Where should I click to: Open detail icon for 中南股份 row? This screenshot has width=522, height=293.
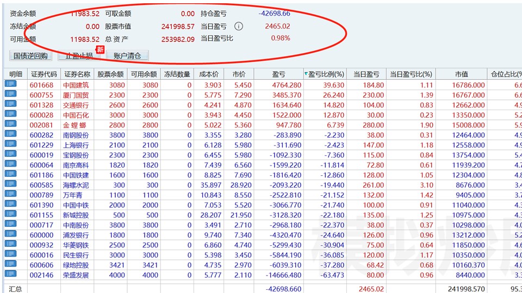tap(11, 224)
